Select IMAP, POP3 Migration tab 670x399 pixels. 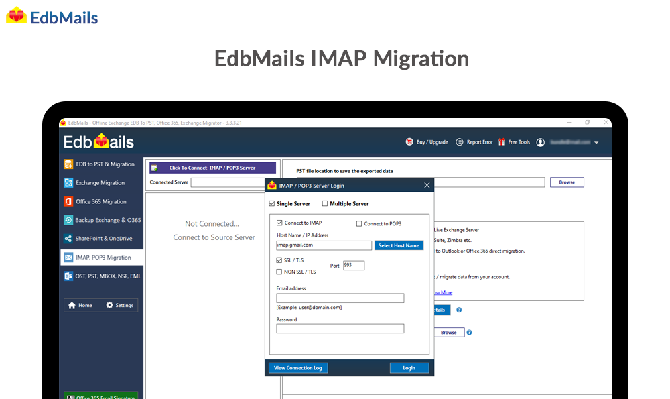coord(102,258)
